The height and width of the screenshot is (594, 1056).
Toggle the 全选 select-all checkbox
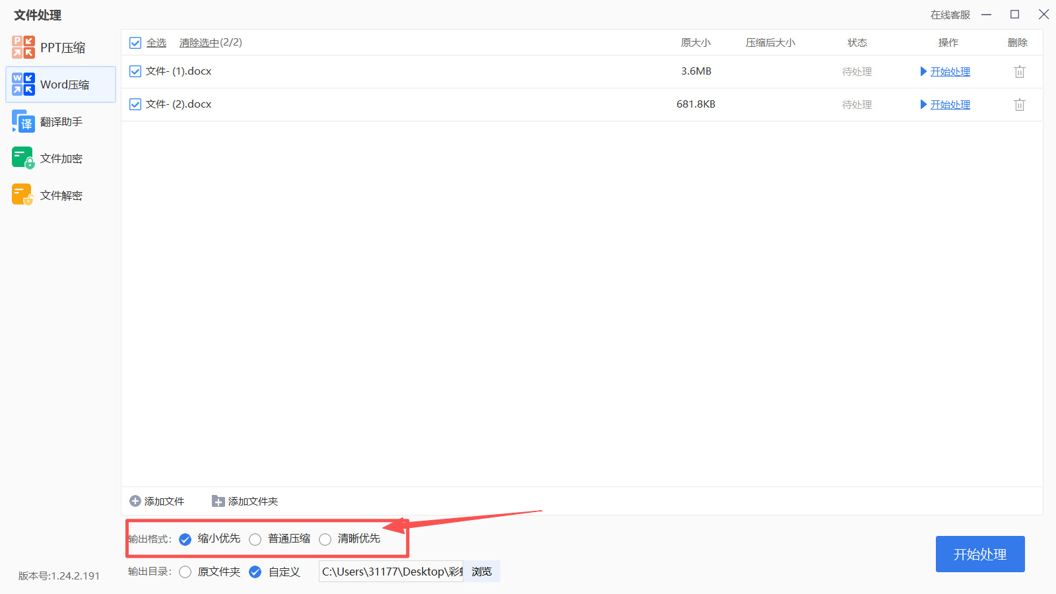[x=135, y=43]
